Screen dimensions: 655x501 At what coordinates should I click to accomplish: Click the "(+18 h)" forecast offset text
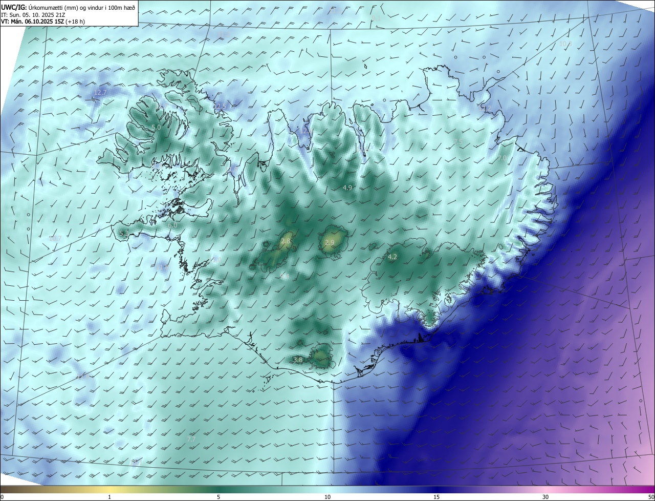point(75,22)
